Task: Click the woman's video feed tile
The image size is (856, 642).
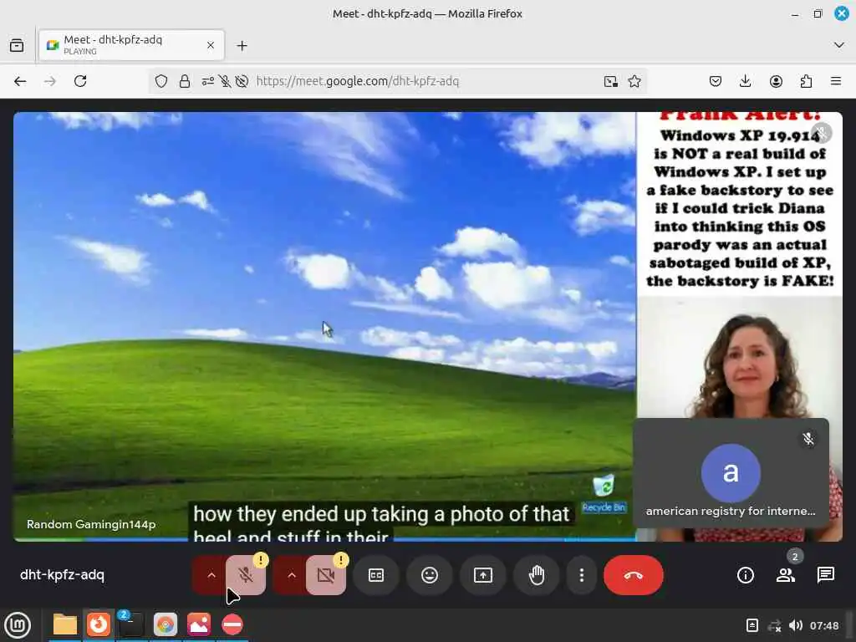Action: coord(740,360)
